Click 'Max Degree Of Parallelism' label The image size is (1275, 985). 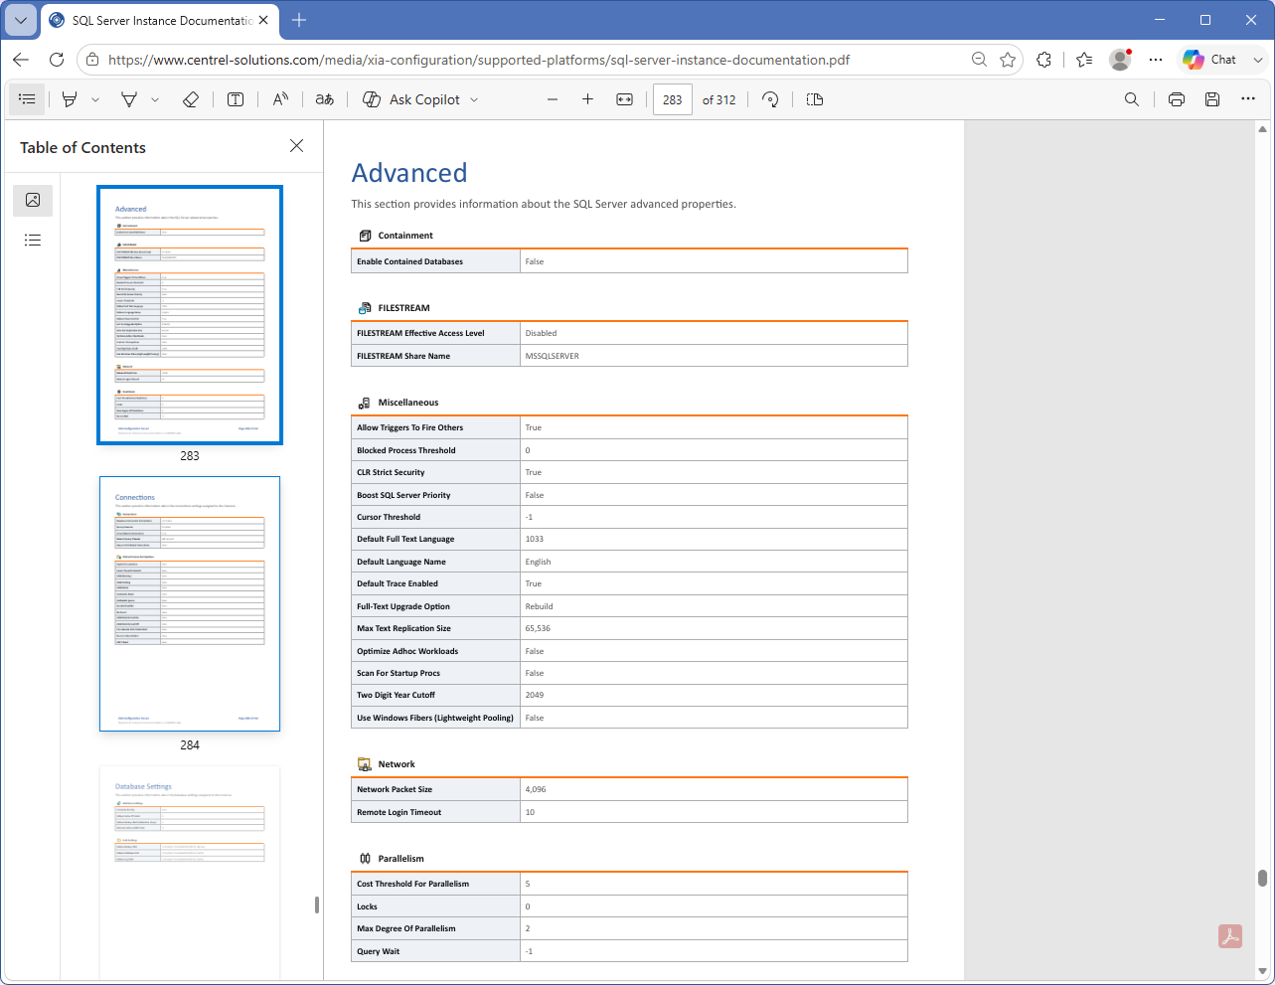[406, 928]
